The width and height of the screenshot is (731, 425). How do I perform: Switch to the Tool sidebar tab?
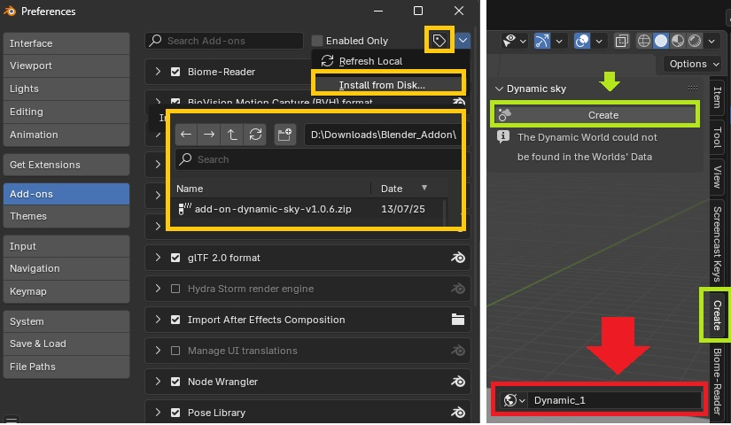pyautogui.click(x=717, y=136)
